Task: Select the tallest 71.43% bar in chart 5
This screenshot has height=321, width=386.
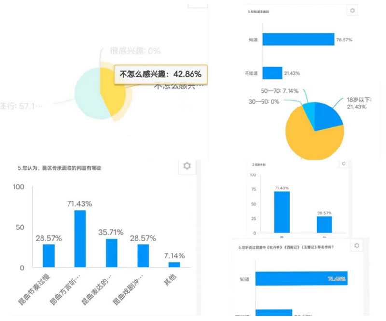Action: [x=80, y=239]
